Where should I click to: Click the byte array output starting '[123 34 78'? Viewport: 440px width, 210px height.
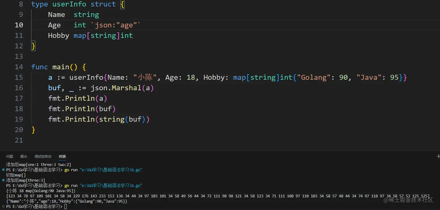pos(218,196)
